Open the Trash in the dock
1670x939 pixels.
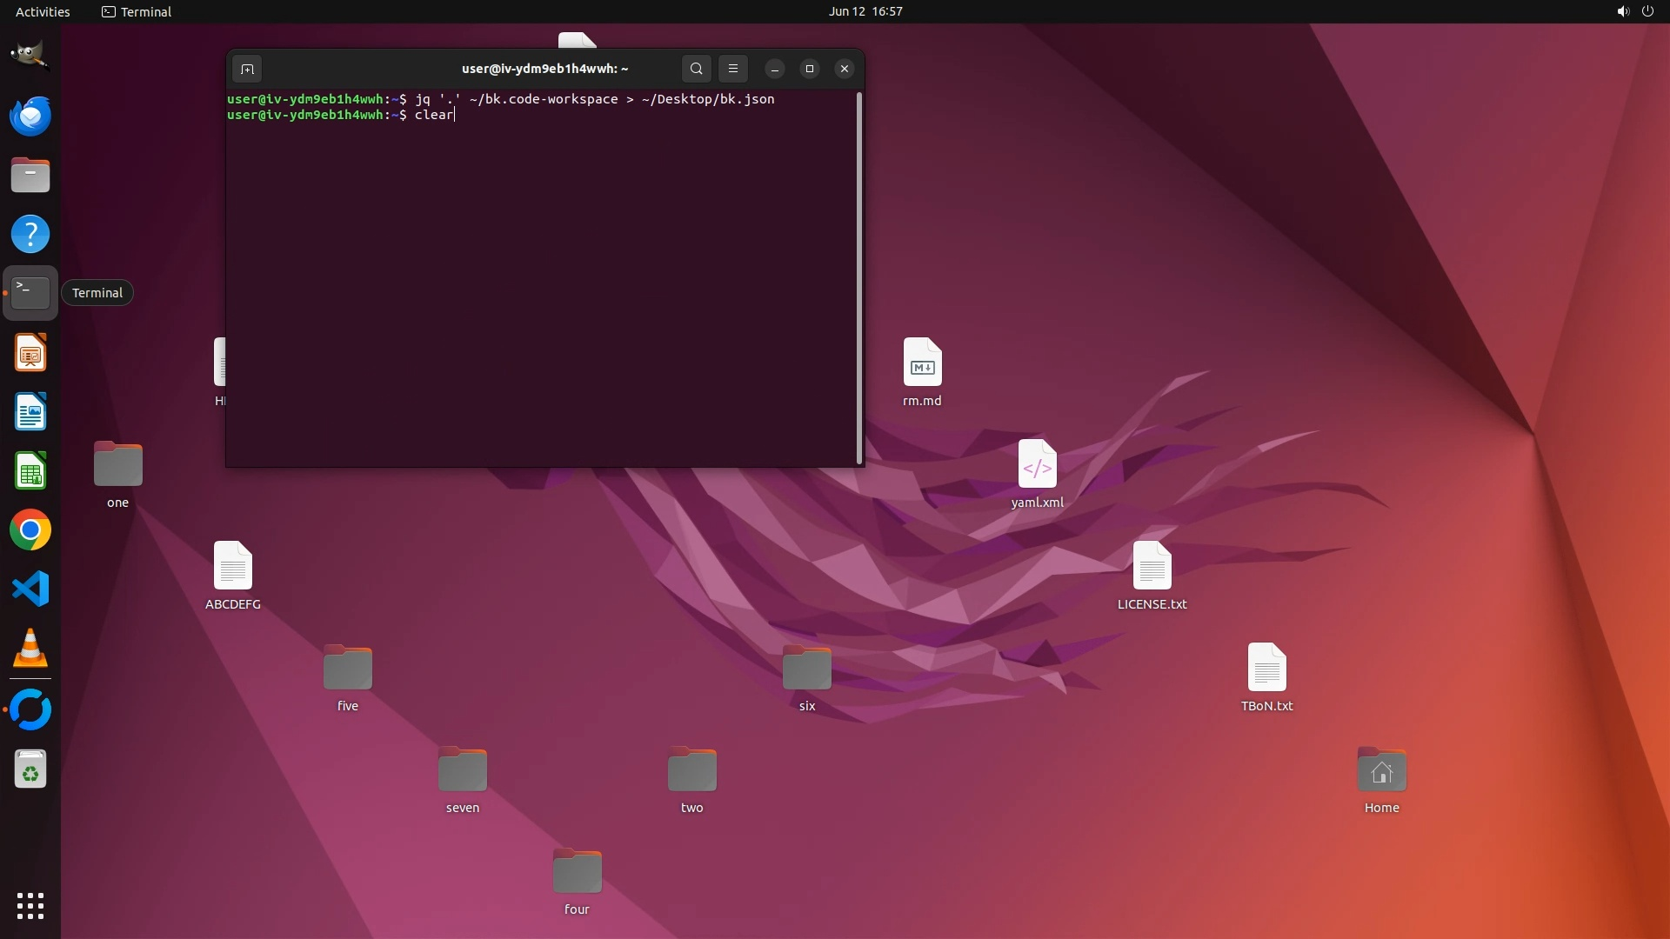pos(30,770)
